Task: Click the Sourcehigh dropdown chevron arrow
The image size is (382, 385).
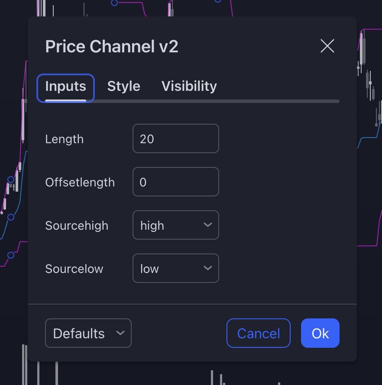Action: tap(207, 225)
